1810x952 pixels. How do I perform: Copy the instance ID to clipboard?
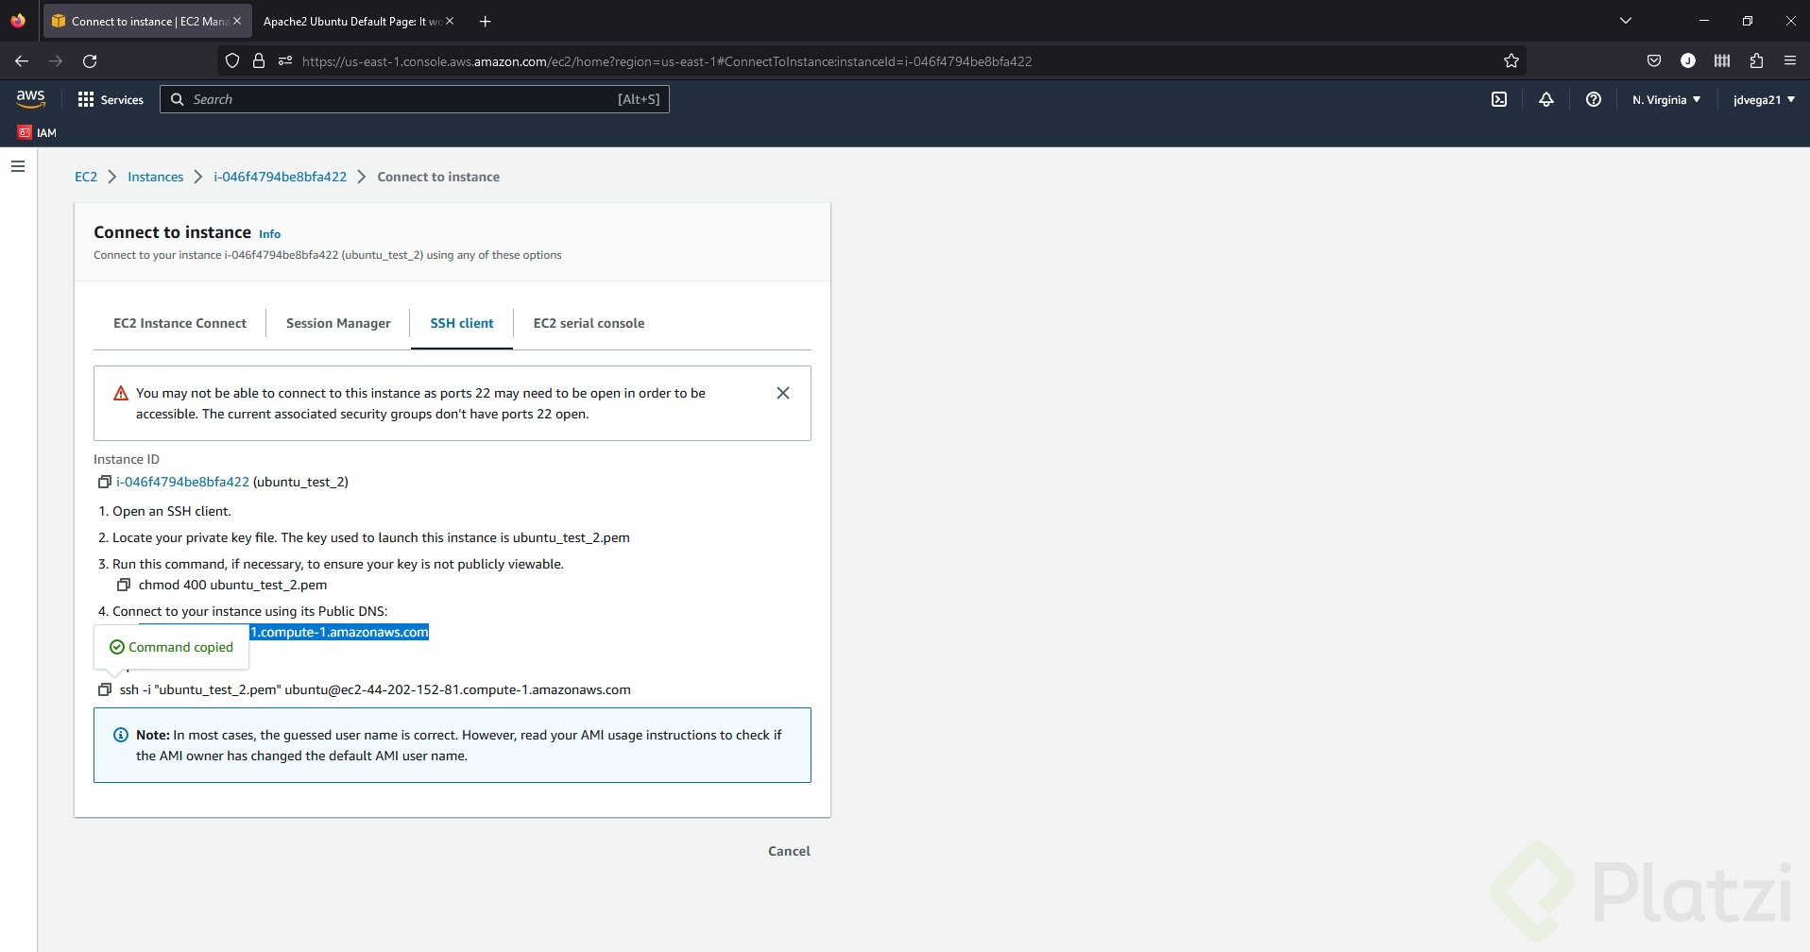(x=105, y=482)
